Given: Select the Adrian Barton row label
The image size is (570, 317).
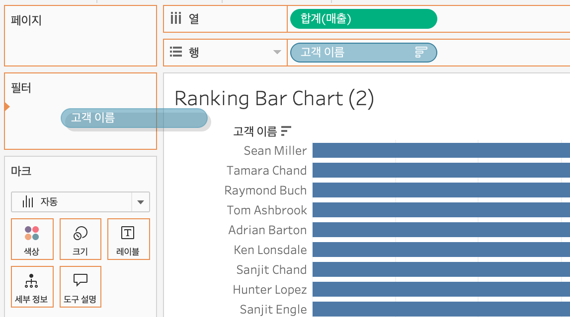Looking at the screenshot, I should click(x=267, y=230).
